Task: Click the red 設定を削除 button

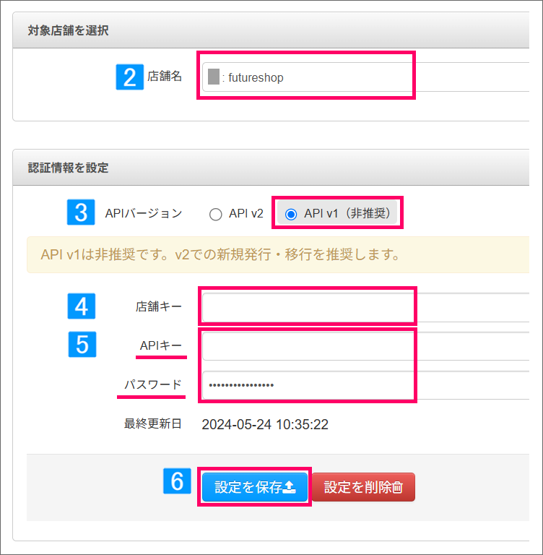Action: (x=364, y=487)
